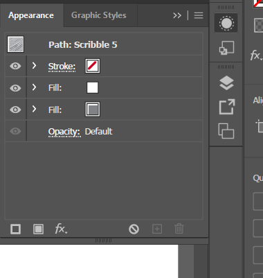Click the checkered transparency icon at right
The image size is (263, 278).
258,25
